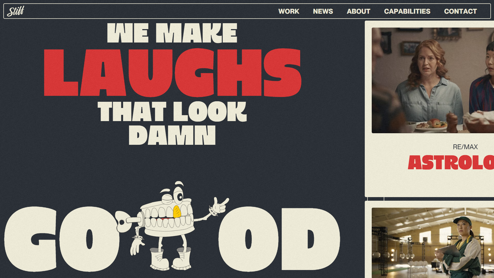Viewport: 494px width, 278px height.
Task: Click the RE/MAX client label
Action: [465, 147]
